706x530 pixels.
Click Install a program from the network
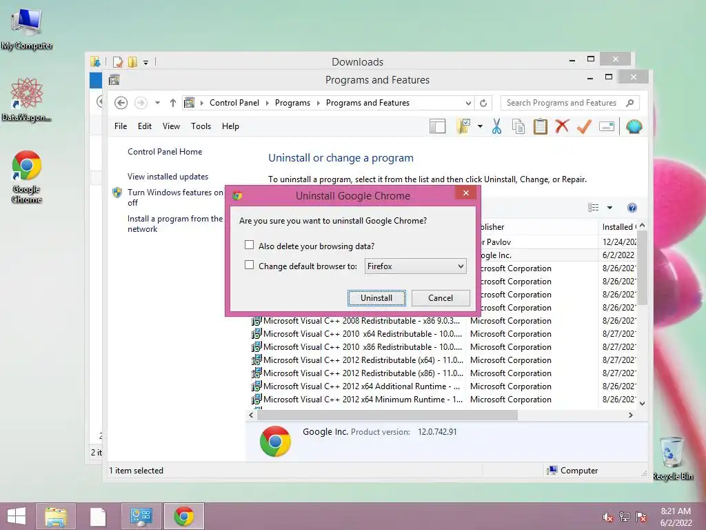[x=175, y=224]
